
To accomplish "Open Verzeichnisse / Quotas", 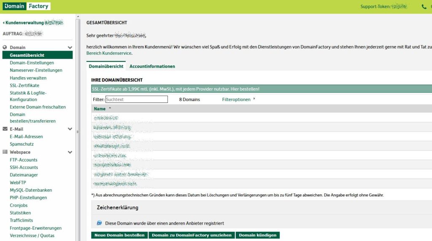I will [x=32, y=236].
